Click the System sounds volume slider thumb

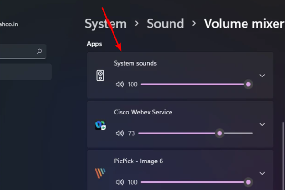point(248,85)
